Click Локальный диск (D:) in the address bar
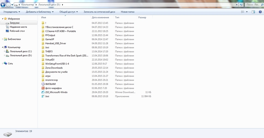This screenshot has width=264, height=138. coord(49,5)
